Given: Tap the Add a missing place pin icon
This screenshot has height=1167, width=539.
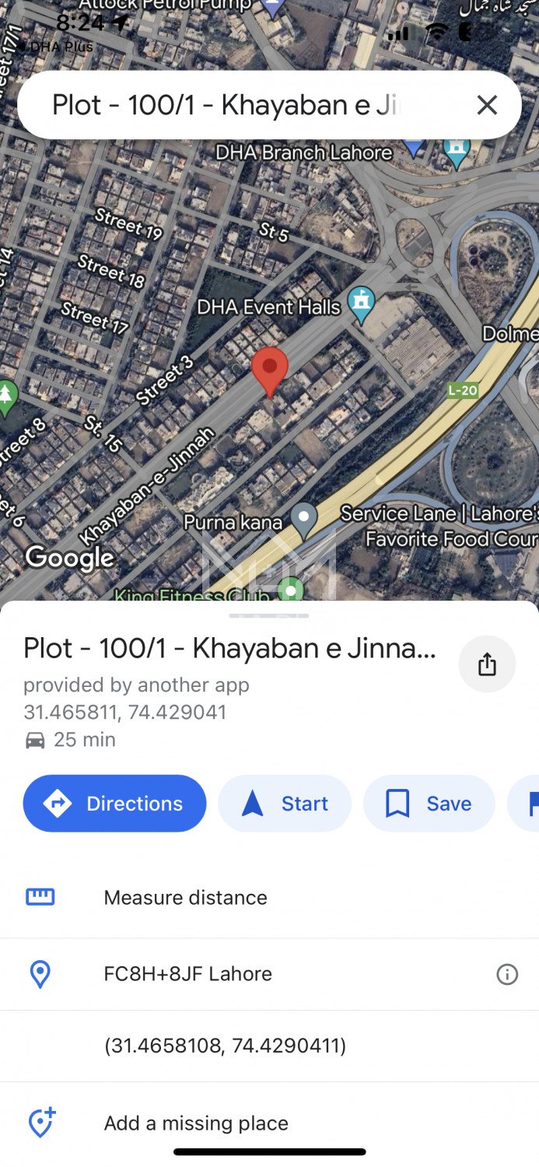Looking at the screenshot, I should point(40,1123).
